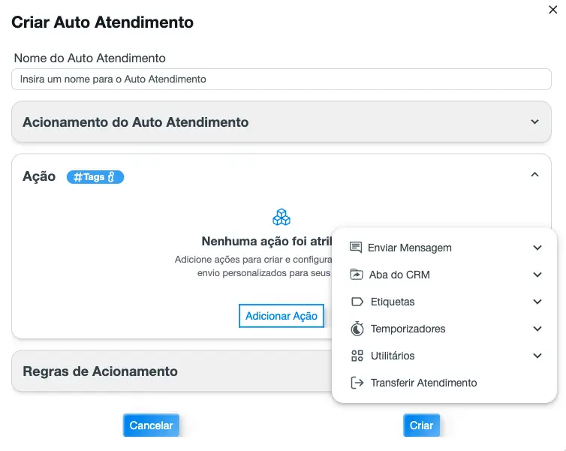The width and height of the screenshot is (566, 451).
Task: Open Utilitários in the action menu
Action: click(444, 356)
